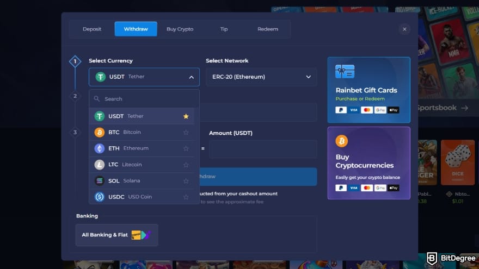Click the blue Withdraw submit button
Viewport: 479px width, 269px height.
pos(258,177)
